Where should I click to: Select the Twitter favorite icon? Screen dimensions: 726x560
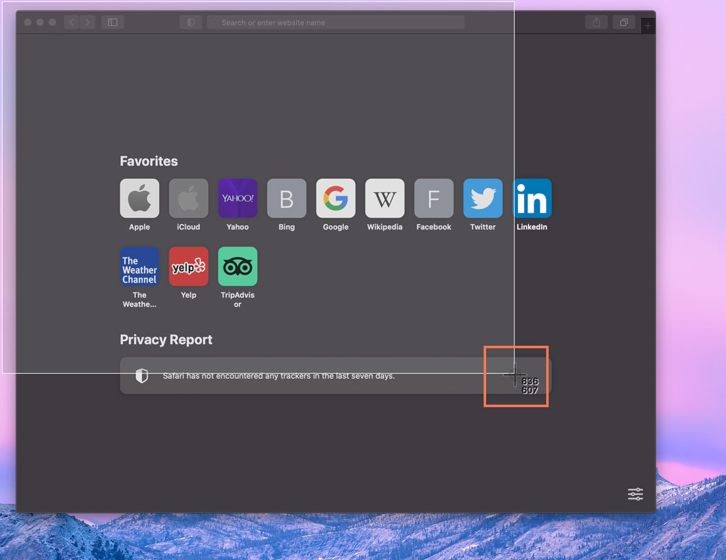[x=483, y=198]
